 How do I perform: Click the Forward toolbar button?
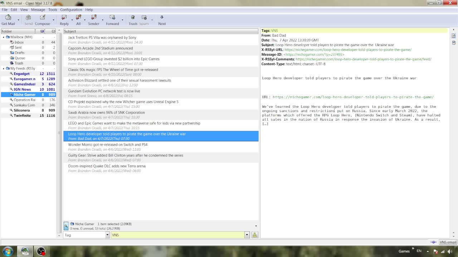(112, 20)
